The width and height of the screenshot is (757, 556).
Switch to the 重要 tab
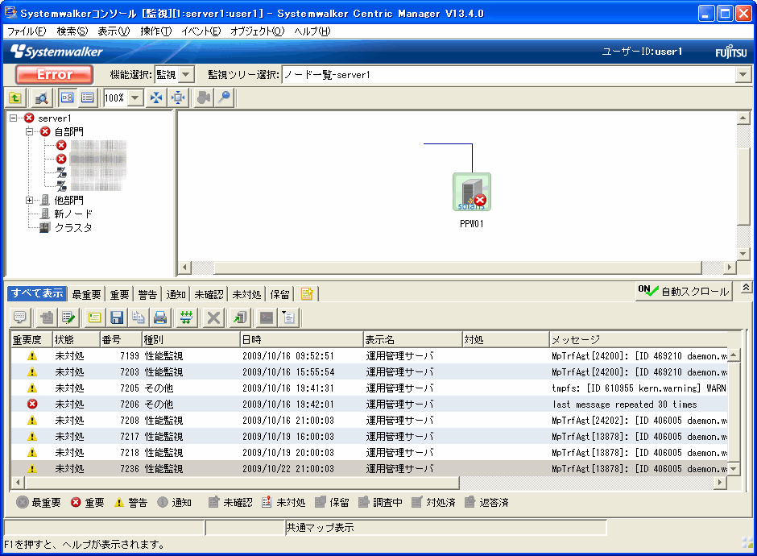pos(119,294)
